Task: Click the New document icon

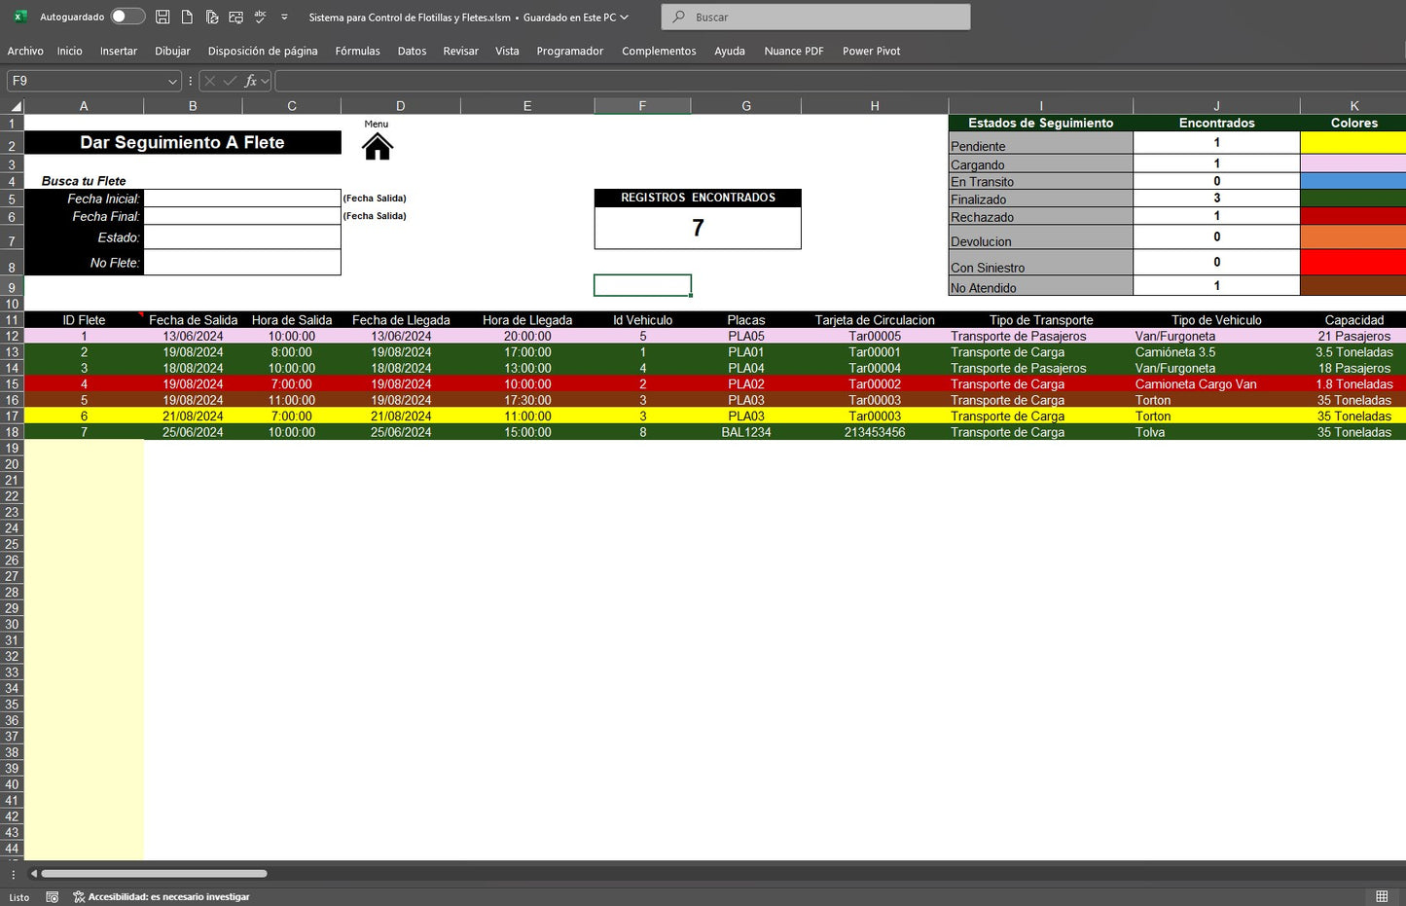Action: (x=187, y=17)
